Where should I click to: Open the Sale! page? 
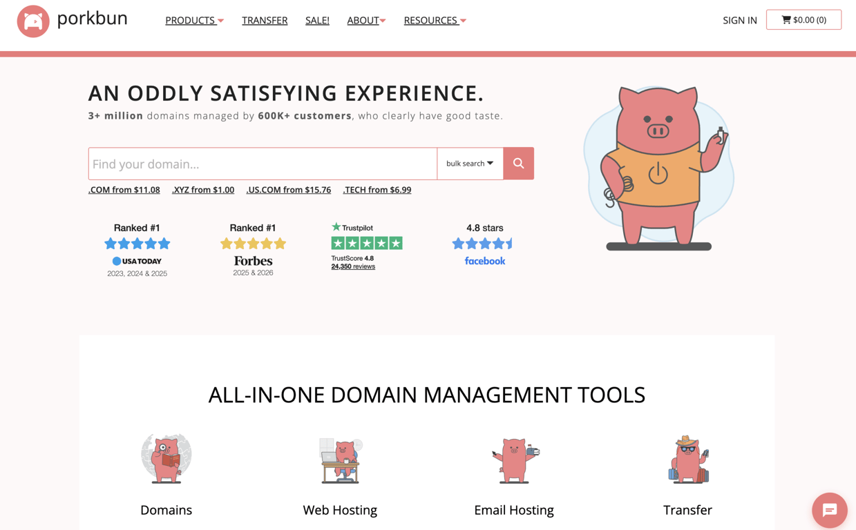pyautogui.click(x=317, y=21)
